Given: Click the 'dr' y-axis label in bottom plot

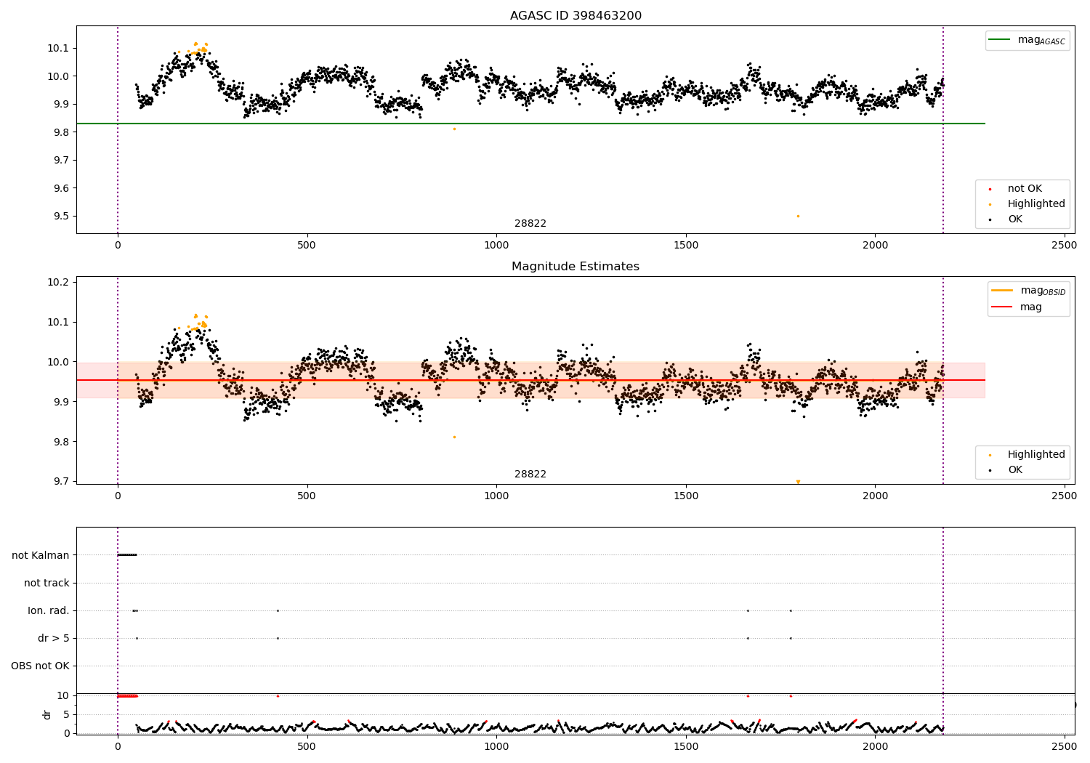Looking at the screenshot, I should click(47, 714).
